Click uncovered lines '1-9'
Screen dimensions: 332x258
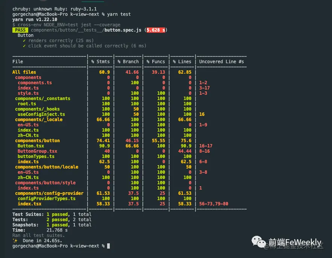[203, 125]
